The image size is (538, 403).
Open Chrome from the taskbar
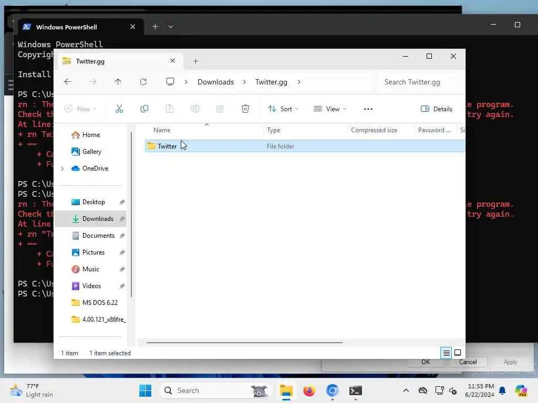pyautogui.click(x=332, y=390)
